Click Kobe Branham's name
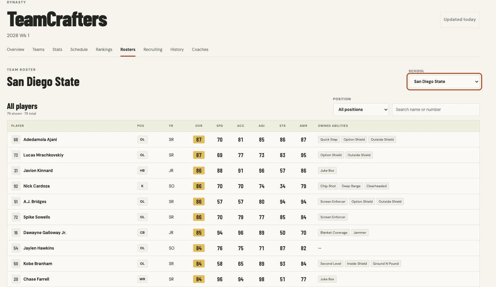 pos(38,264)
